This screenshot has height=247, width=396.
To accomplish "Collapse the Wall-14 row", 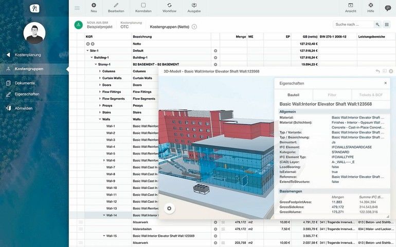I will point(104,216).
